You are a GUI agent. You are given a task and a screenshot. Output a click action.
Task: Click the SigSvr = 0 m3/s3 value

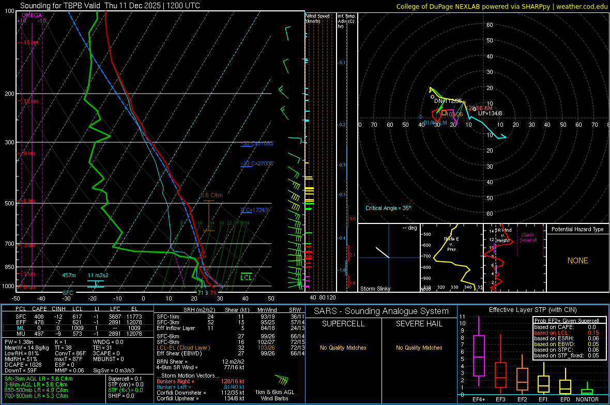pyautogui.click(x=114, y=370)
